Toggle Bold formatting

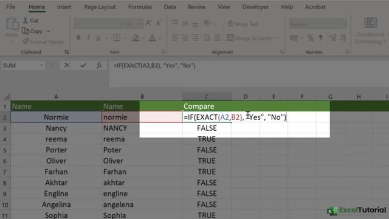(x=78, y=38)
